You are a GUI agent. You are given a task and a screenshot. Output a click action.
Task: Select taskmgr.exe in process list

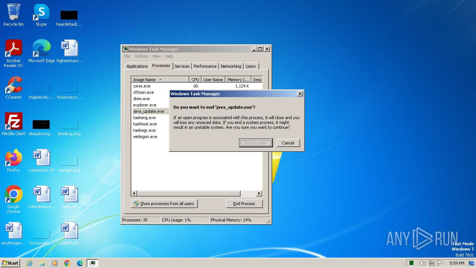(144, 130)
